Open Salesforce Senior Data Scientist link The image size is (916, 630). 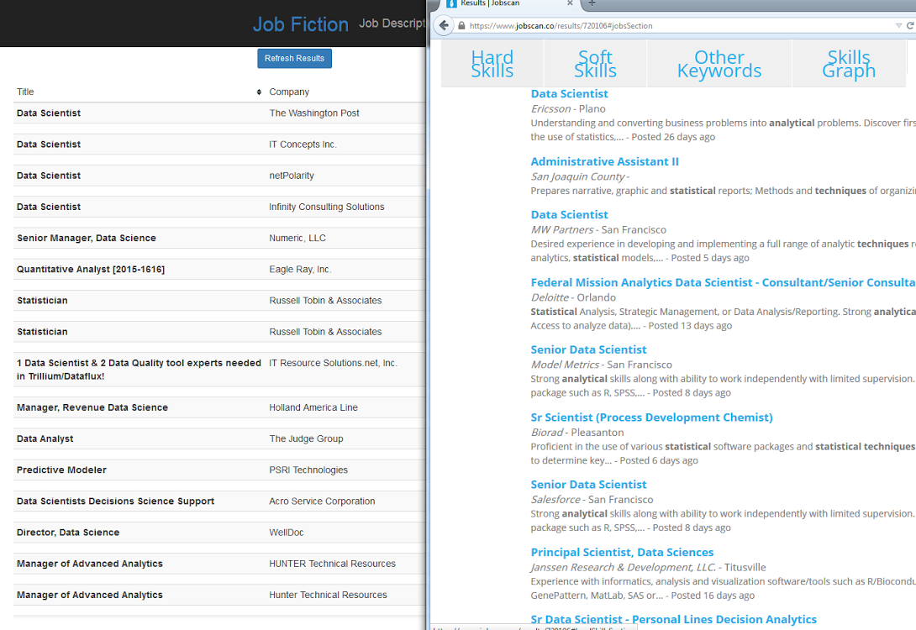588,485
